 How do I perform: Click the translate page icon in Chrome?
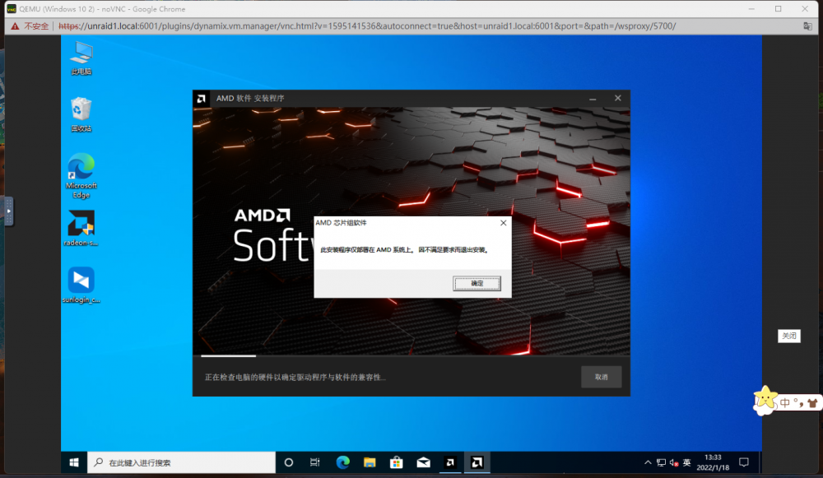(x=808, y=26)
